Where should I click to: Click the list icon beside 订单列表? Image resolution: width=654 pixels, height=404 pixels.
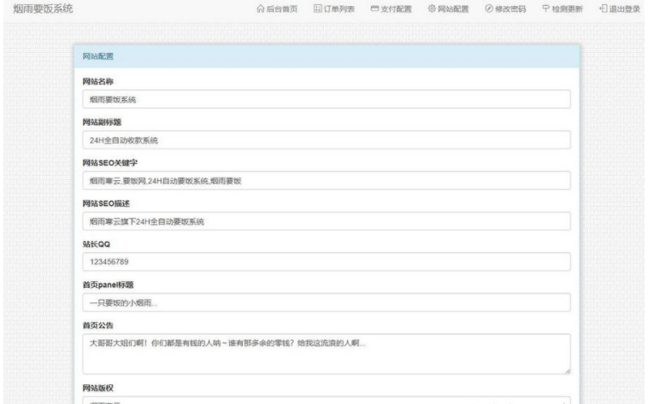pos(317,9)
